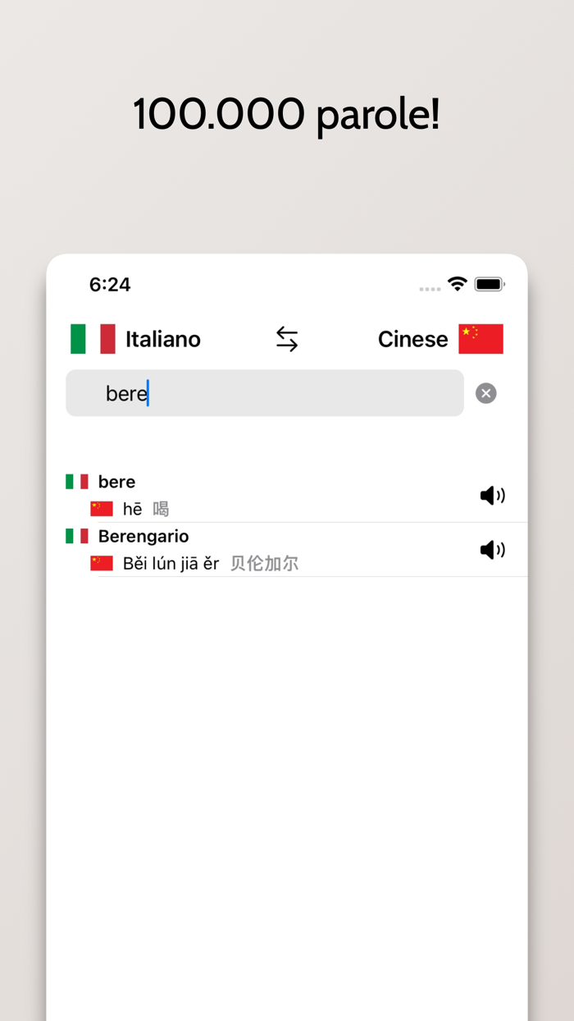Viewport: 574px width, 1021px height.
Task: Click the Chinese flag beside hē 喝
Action: pos(101,508)
